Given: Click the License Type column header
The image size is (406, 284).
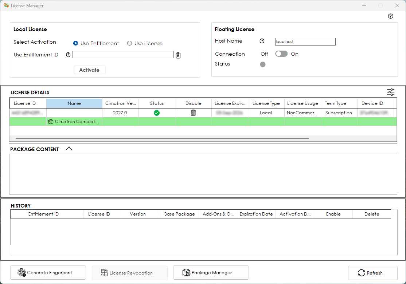Looking at the screenshot, I should click(266, 103).
